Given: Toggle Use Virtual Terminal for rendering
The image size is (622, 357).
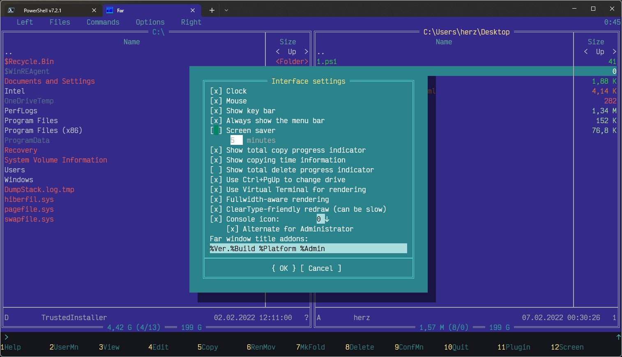Looking at the screenshot, I should click(x=216, y=190).
